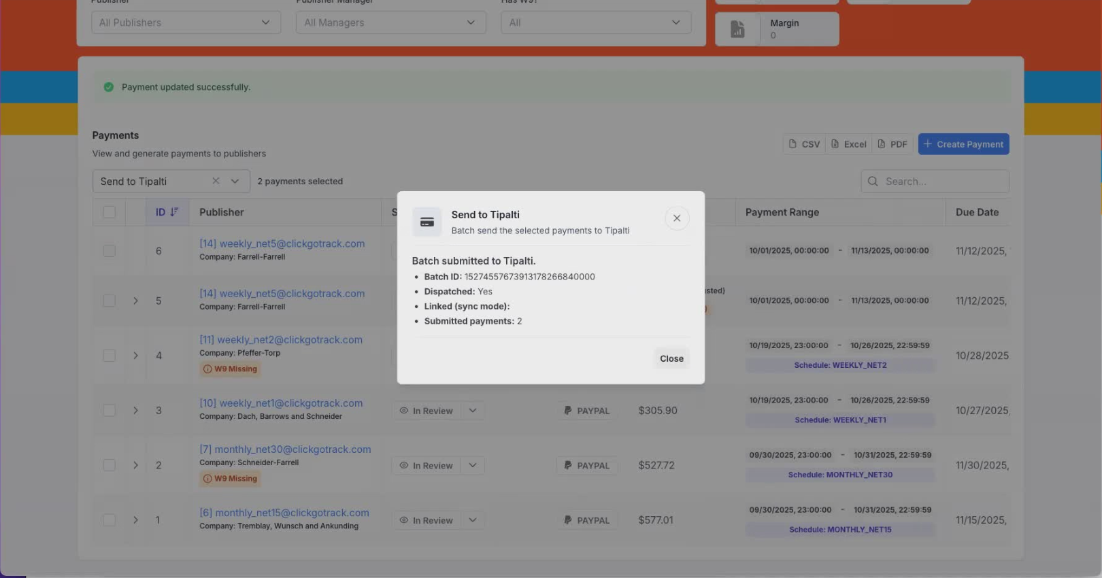Open status dropdown arrow for payment 1
Screen dimensions: 1102x578
[x=473, y=520]
